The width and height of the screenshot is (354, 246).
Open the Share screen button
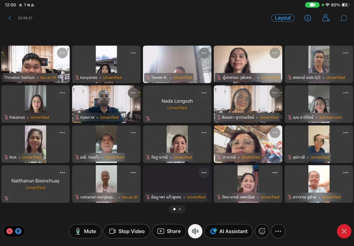click(x=169, y=231)
